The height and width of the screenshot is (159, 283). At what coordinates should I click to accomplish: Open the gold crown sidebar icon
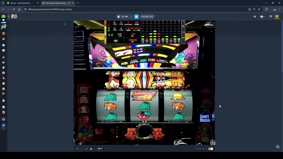(3, 39)
